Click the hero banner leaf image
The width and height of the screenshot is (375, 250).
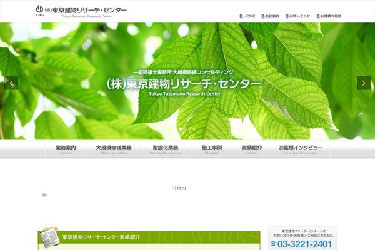click(x=187, y=81)
